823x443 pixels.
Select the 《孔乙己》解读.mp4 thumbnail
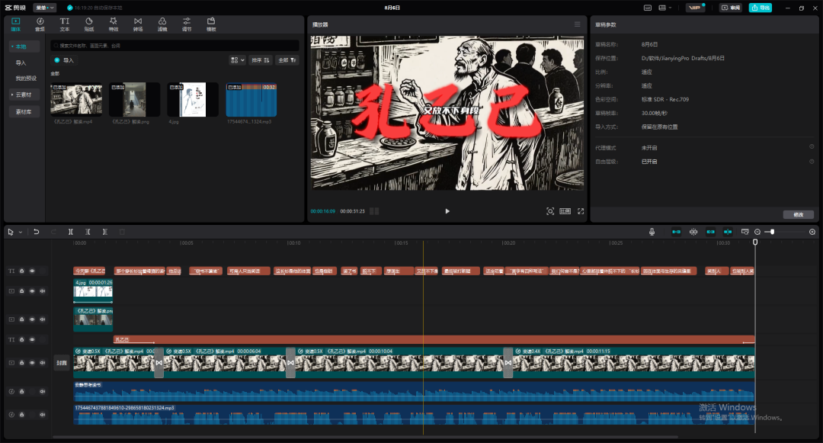point(76,99)
